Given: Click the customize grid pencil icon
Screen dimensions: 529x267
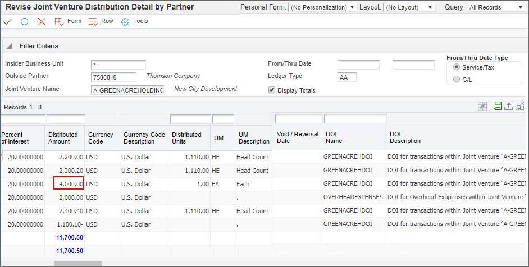Looking at the screenshot, I should click(x=482, y=106).
